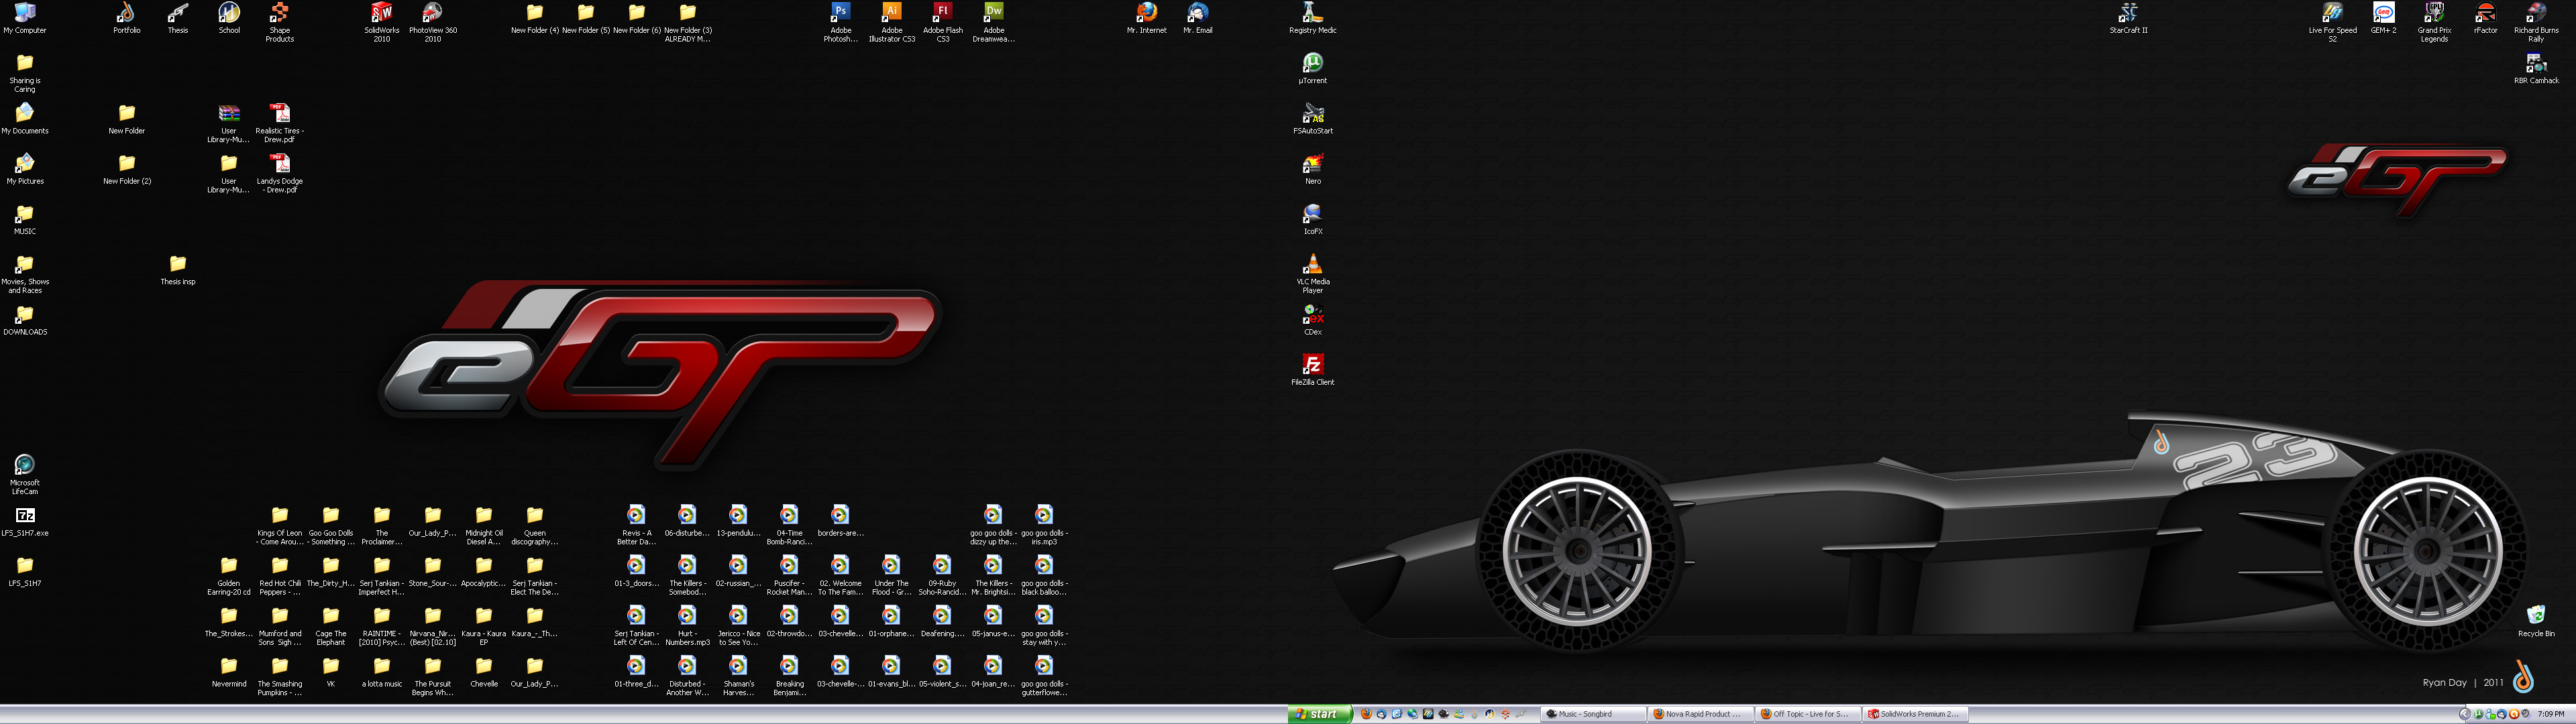The image size is (2576, 724).
Task: Switch to SolidWorks Premium taskbar button
Action: pos(1915,714)
